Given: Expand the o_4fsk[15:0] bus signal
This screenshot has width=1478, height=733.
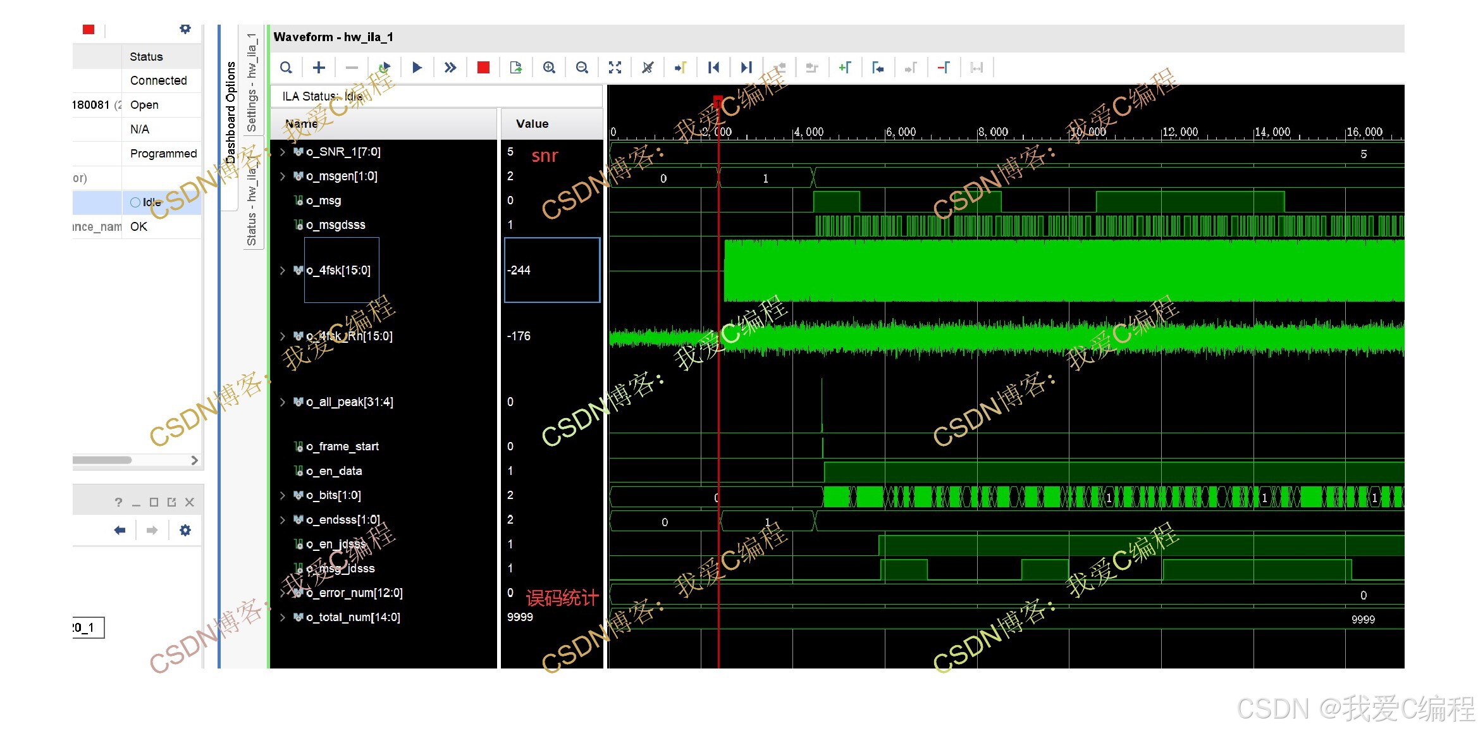Looking at the screenshot, I should pyautogui.click(x=283, y=270).
